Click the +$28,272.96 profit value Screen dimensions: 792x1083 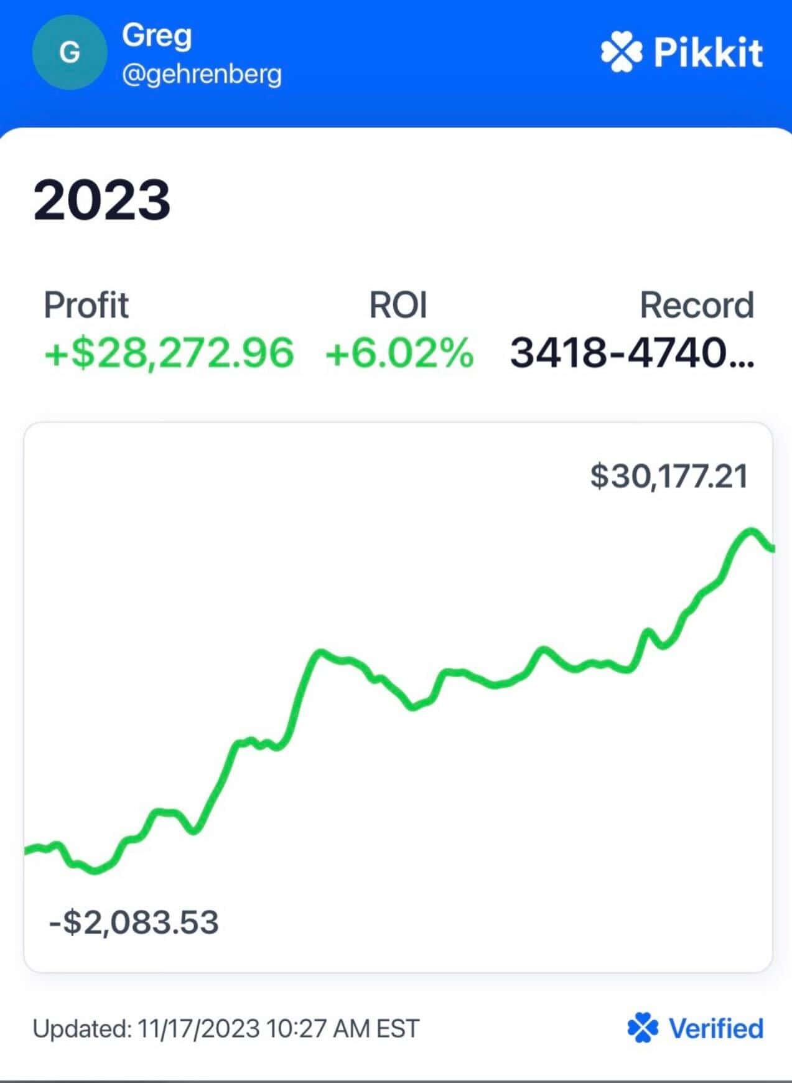pyautogui.click(x=169, y=352)
